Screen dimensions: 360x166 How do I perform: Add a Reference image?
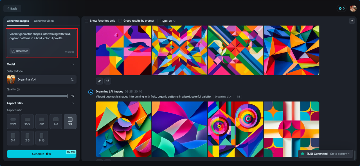point(20,51)
